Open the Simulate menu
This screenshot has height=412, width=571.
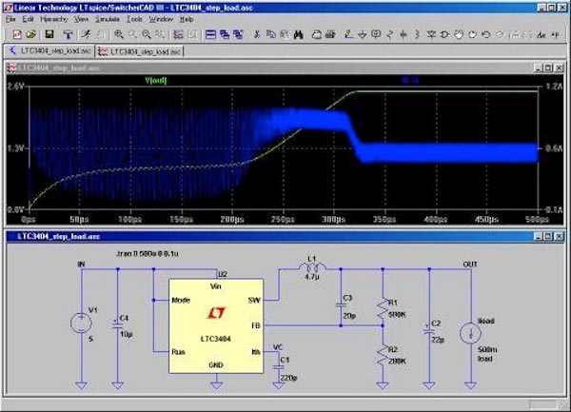pyautogui.click(x=108, y=19)
